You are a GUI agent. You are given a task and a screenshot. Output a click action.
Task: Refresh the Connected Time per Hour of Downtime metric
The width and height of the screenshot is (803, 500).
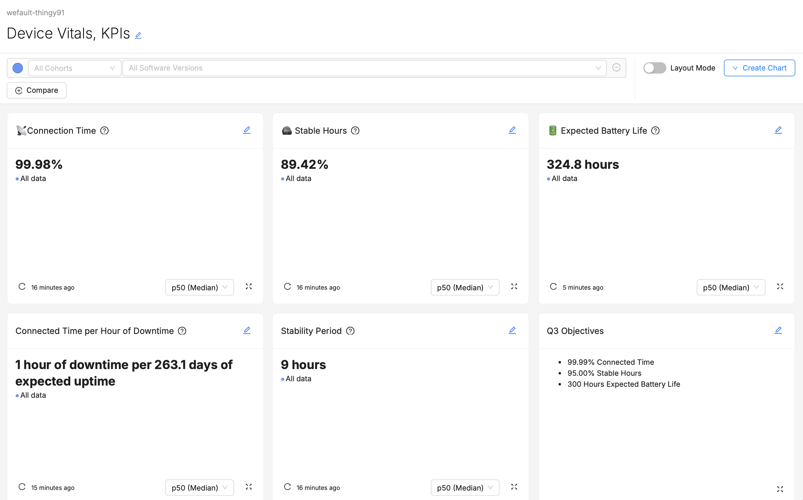(x=22, y=487)
